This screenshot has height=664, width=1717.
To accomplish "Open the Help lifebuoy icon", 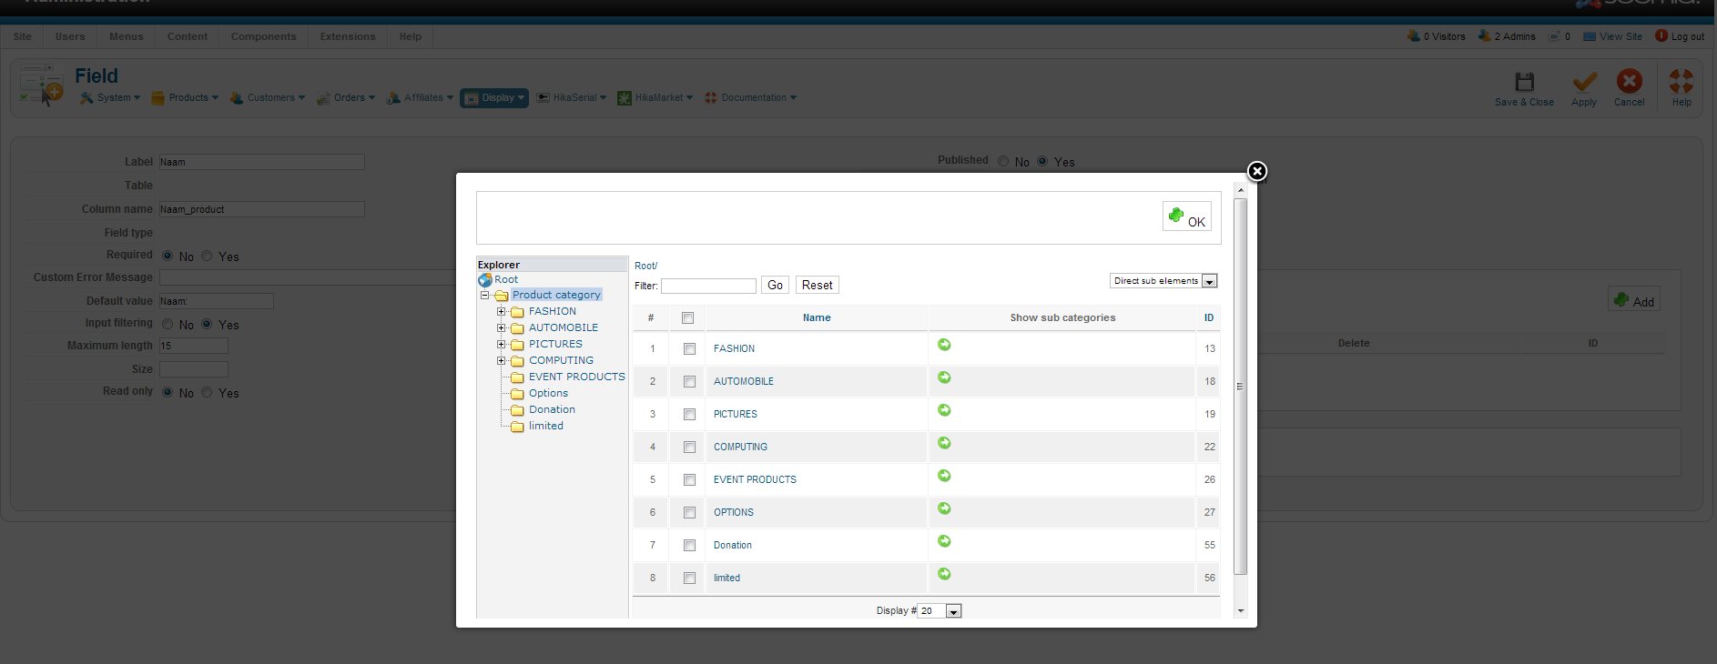I will [x=1681, y=82].
